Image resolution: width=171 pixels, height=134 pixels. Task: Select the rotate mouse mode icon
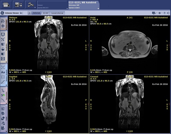pos(3,21)
